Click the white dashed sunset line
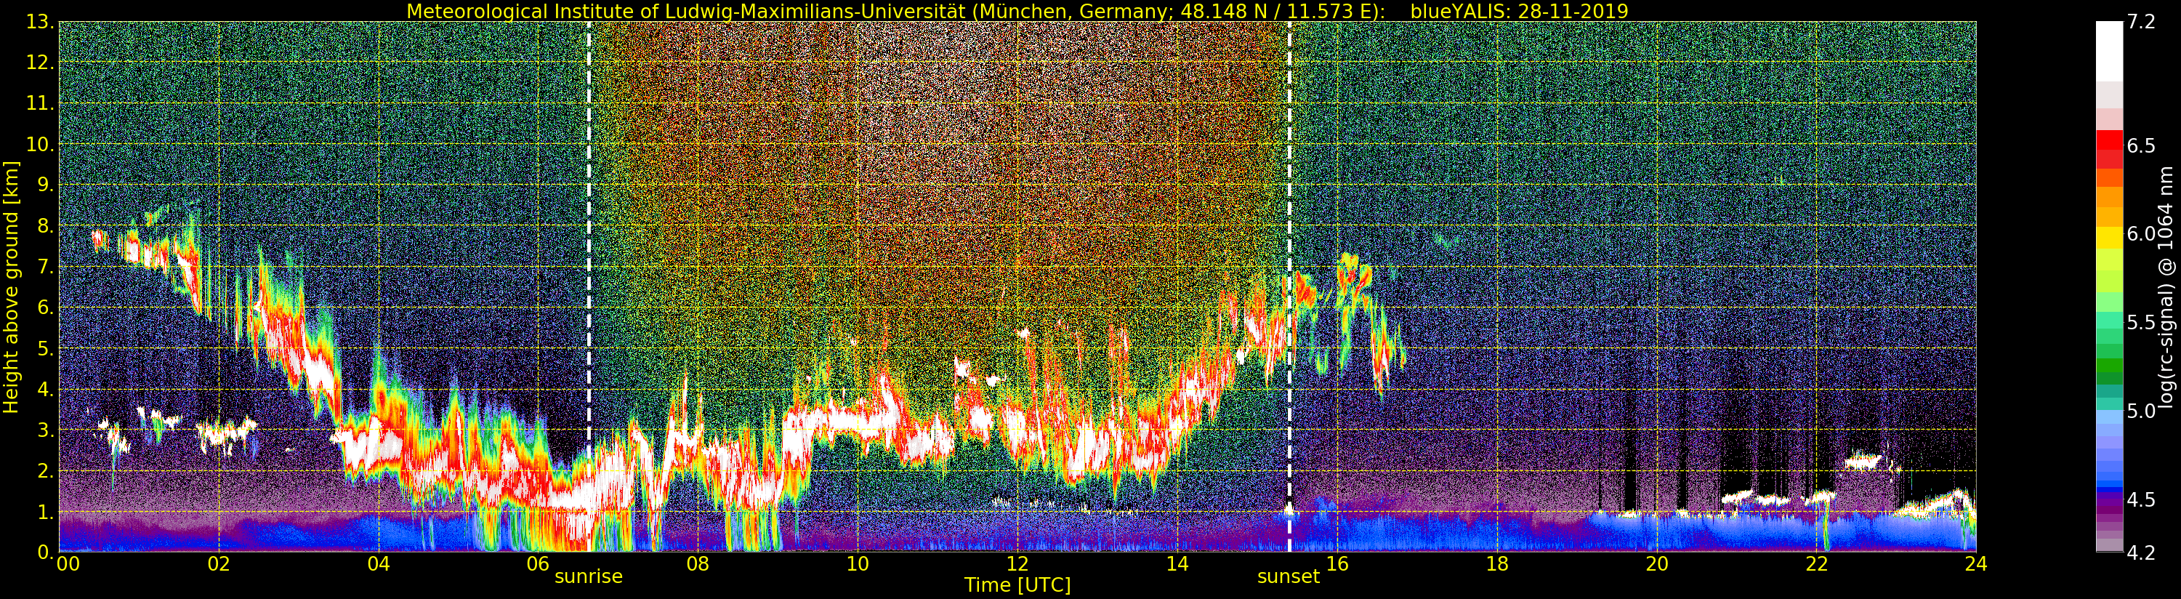The image size is (2181, 599). click(1289, 286)
